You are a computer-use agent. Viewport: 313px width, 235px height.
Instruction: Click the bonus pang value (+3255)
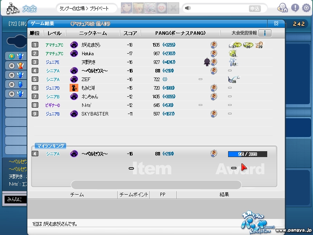[x=169, y=45]
